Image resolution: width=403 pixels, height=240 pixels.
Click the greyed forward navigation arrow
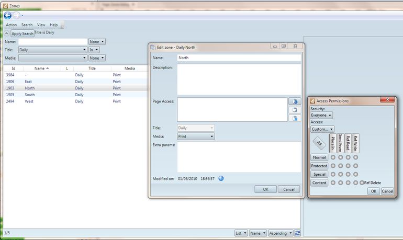[16, 15]
